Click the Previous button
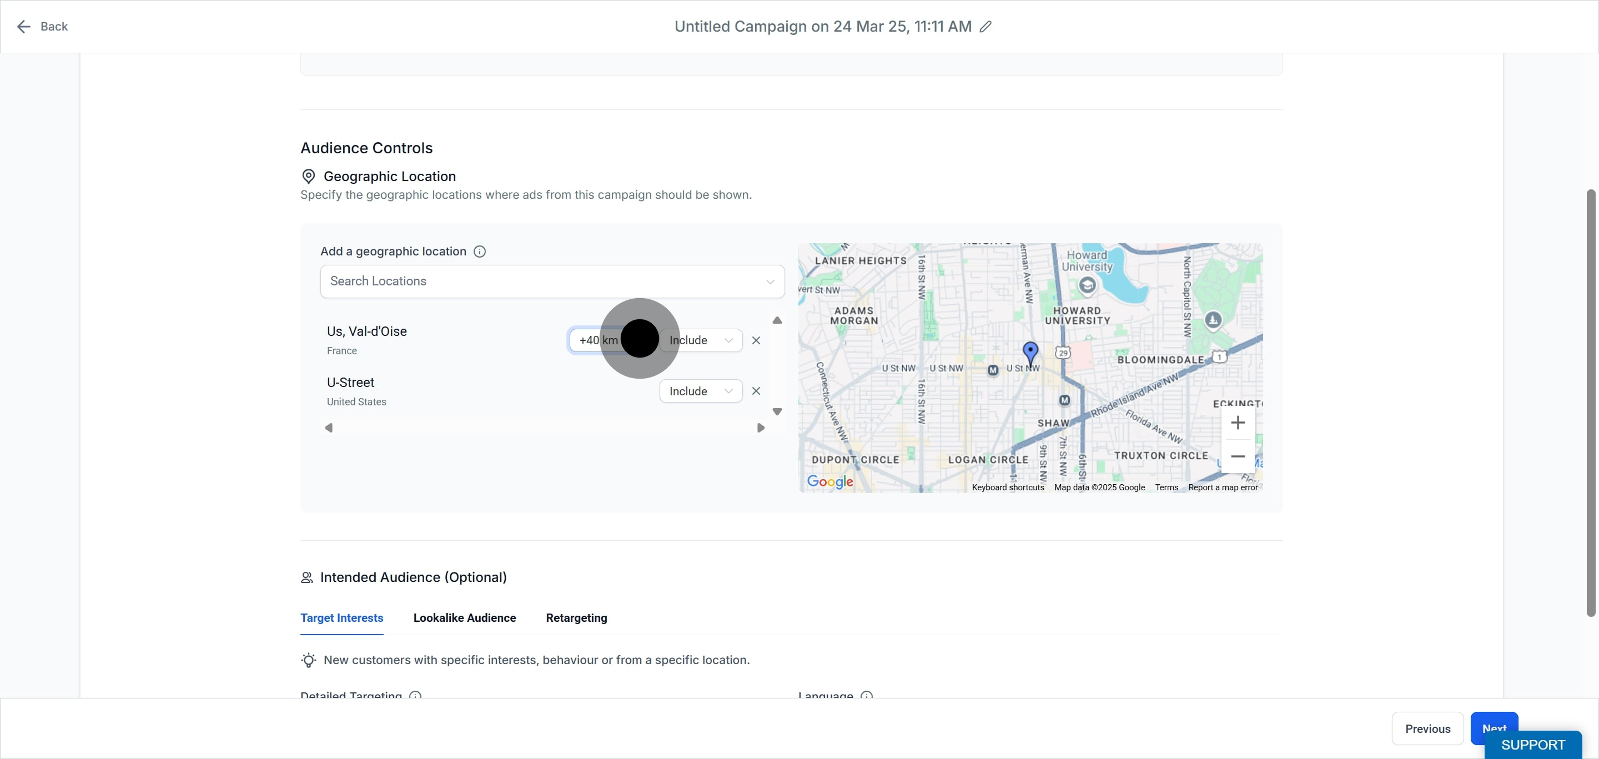1599x759 pixels. (x=1427, y=728)
